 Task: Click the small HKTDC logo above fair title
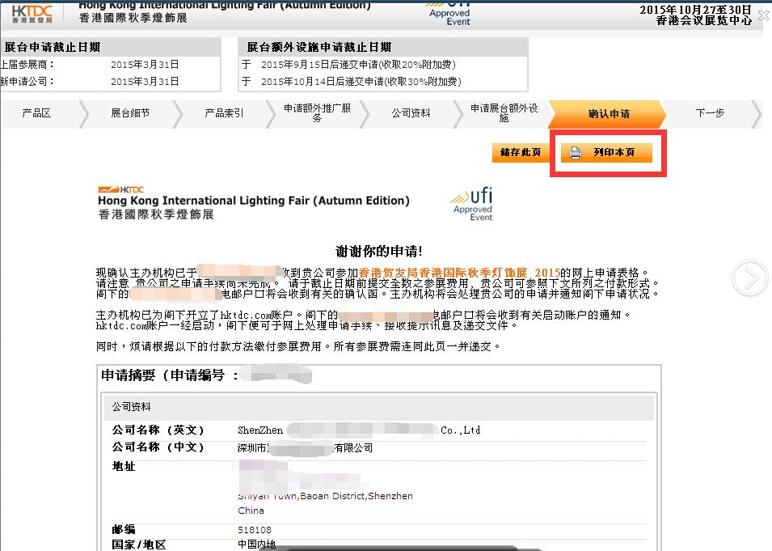(x=121, y=190)
